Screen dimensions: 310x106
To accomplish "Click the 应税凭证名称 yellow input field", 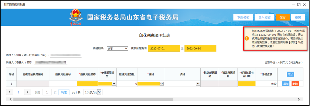I will 87,84.
